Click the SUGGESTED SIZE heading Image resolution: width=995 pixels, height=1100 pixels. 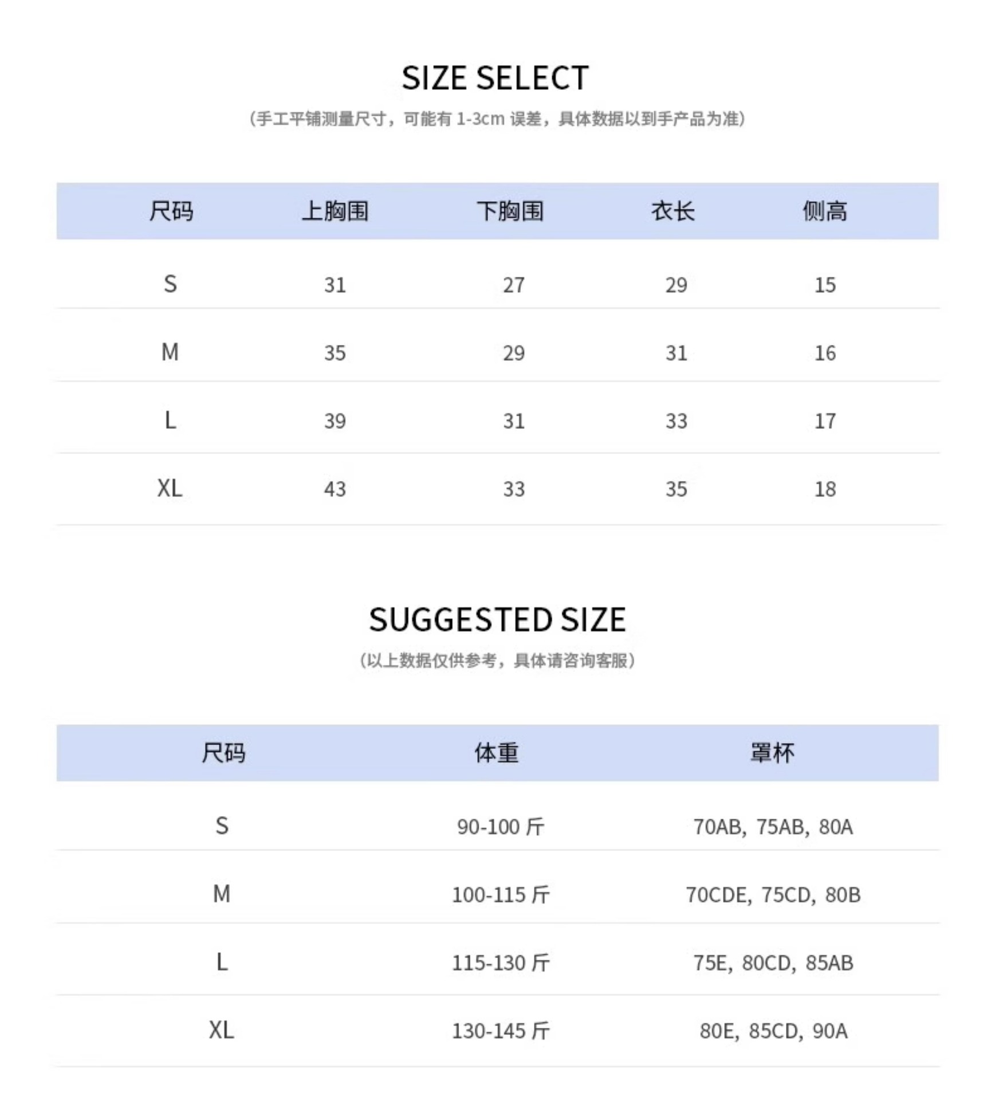pyautogui.click(x=497, y=619)
